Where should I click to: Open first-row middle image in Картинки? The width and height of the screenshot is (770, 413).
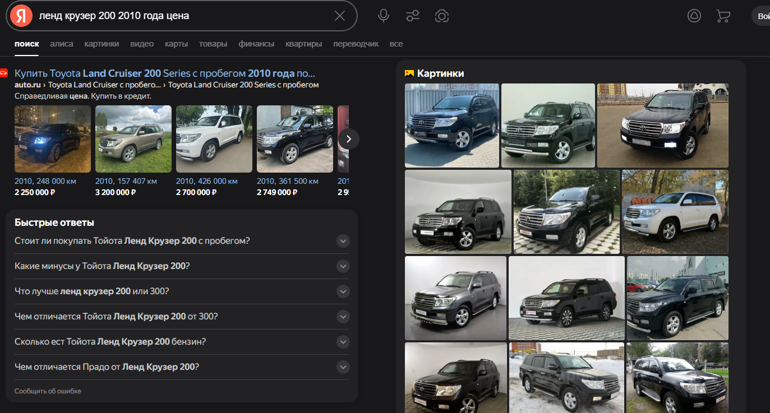tap(548, 126)
